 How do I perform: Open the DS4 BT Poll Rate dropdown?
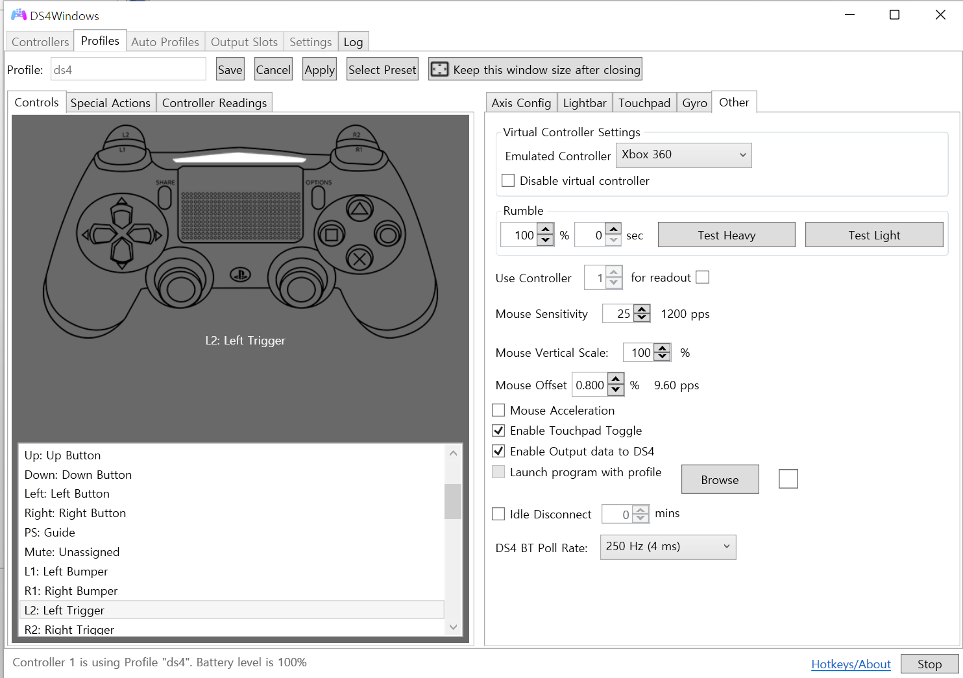click(668, 547)
